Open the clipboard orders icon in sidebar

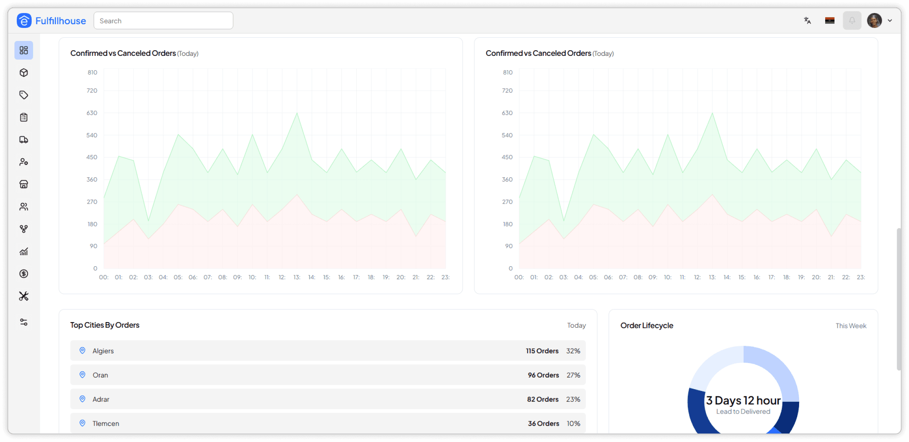point(24,117)
